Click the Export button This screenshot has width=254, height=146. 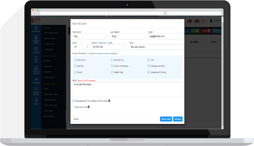pyautogui.click(x=217, y=31)
